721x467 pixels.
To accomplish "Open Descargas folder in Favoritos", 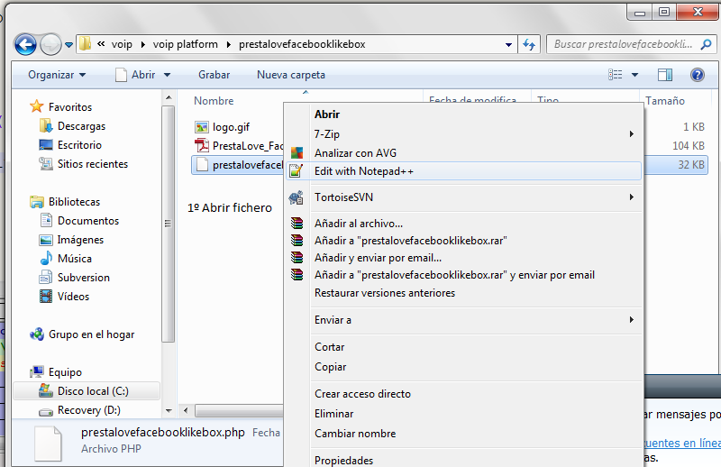I will (x=81, y=126).
